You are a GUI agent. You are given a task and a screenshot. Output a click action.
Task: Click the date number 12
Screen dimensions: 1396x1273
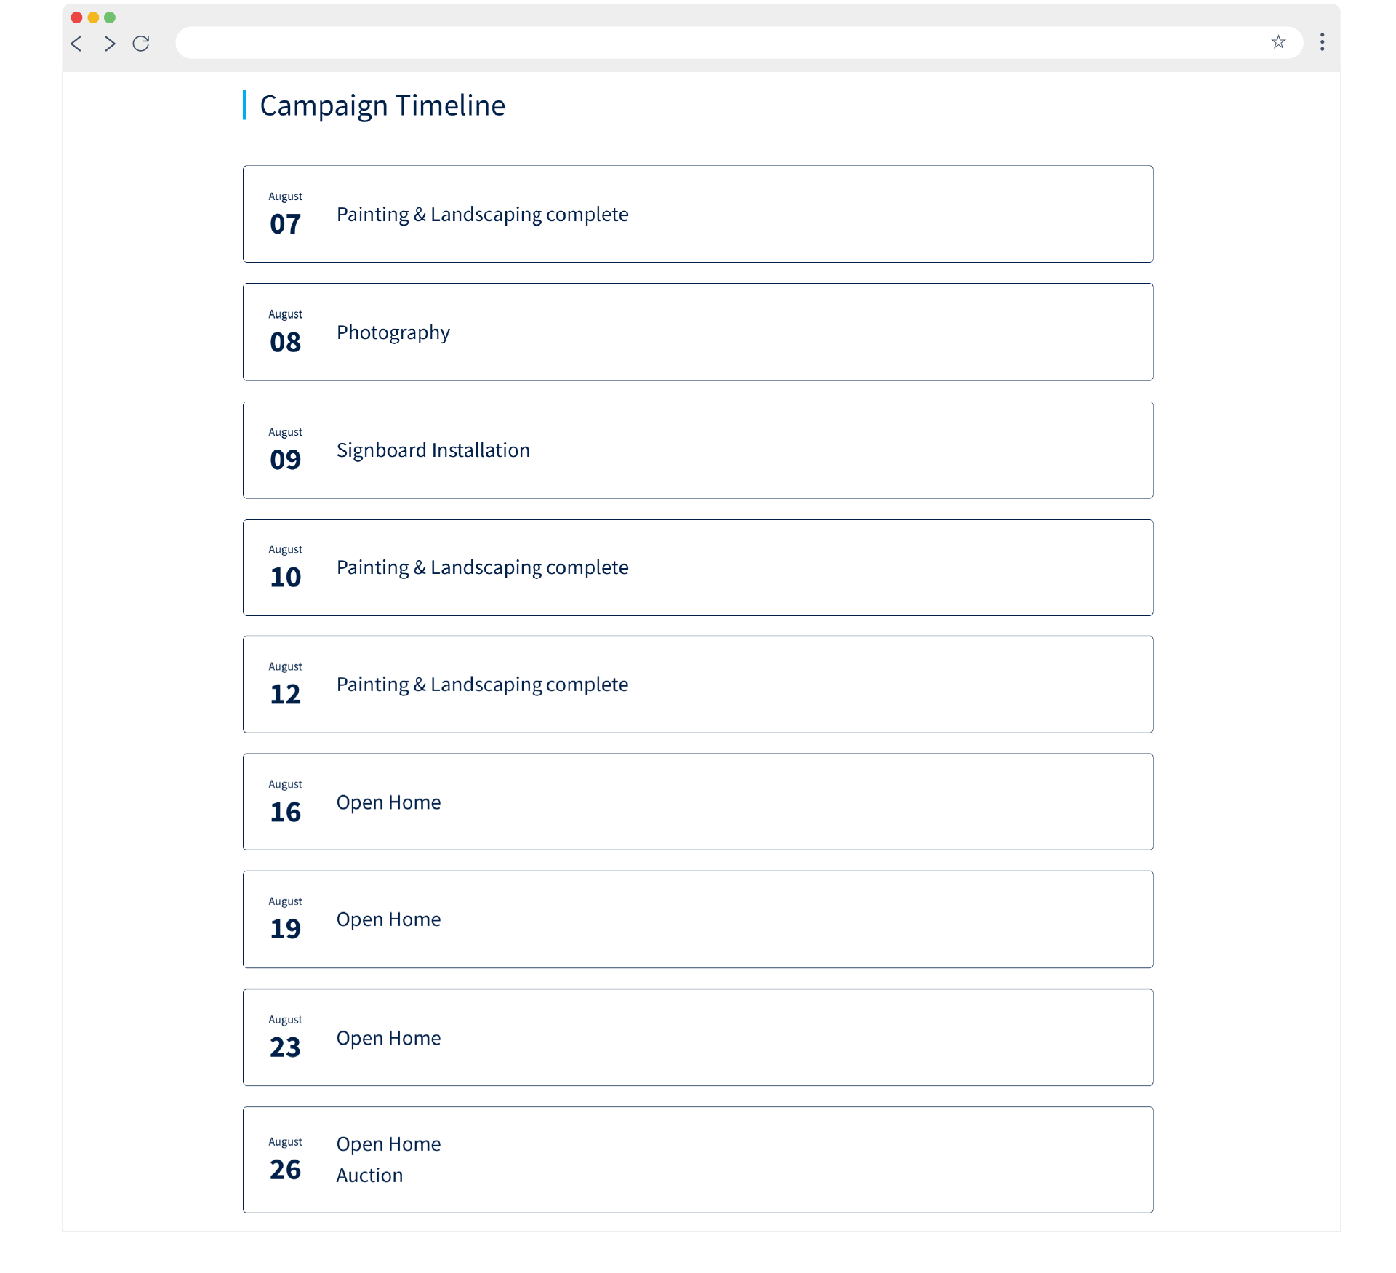coord(285,694)
